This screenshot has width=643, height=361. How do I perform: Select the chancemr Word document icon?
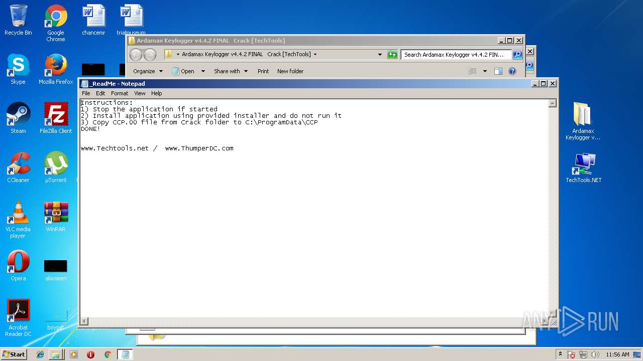(x=93, y=20)
